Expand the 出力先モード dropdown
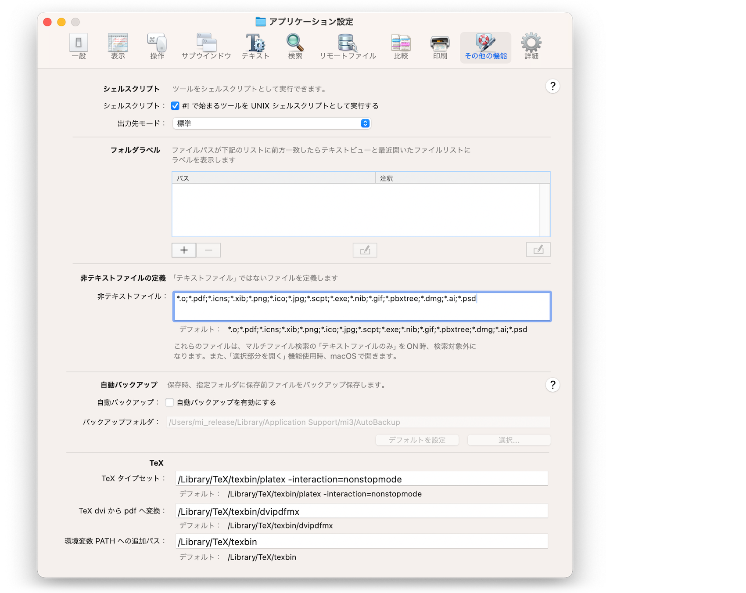 [272, 123]
